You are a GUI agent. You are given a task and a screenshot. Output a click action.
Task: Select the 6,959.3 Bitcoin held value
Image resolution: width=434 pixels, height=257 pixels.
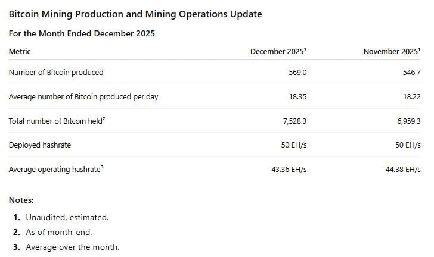(x=407, y=121)
